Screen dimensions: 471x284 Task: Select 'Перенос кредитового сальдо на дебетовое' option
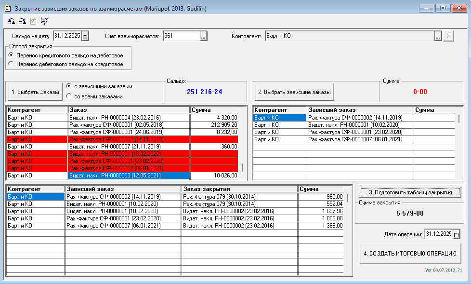point(12,55)
